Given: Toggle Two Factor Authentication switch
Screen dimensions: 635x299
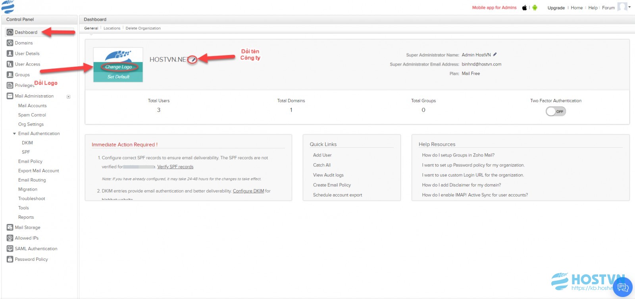Looking at the screenshot, I should tap(556, 111).
